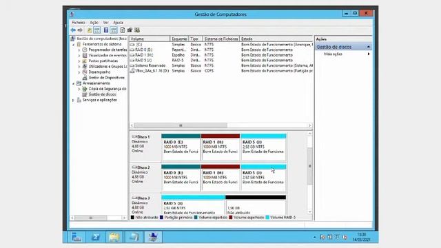441x248 pixels.
Task: Expand the Programador de tarefas node
Action: click(79, 50)
